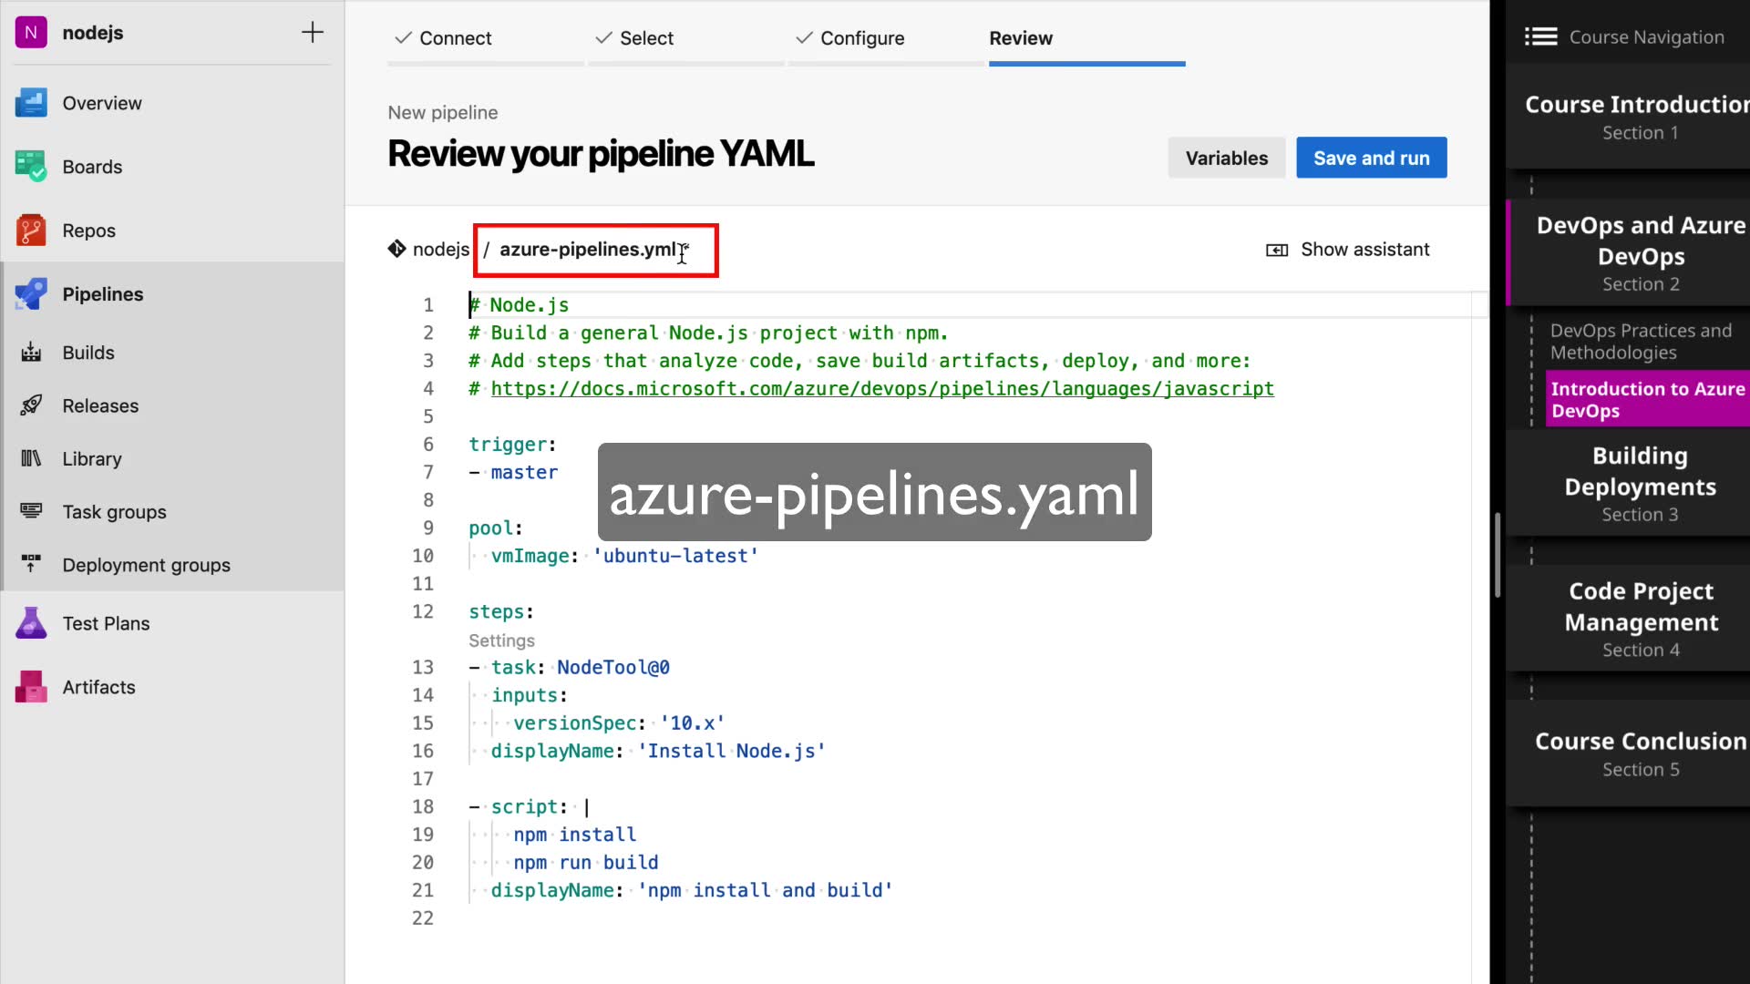Select the Pipelines rocket icon
Viewport: 1750px width, 984px height.
click(x=31, y=294)
